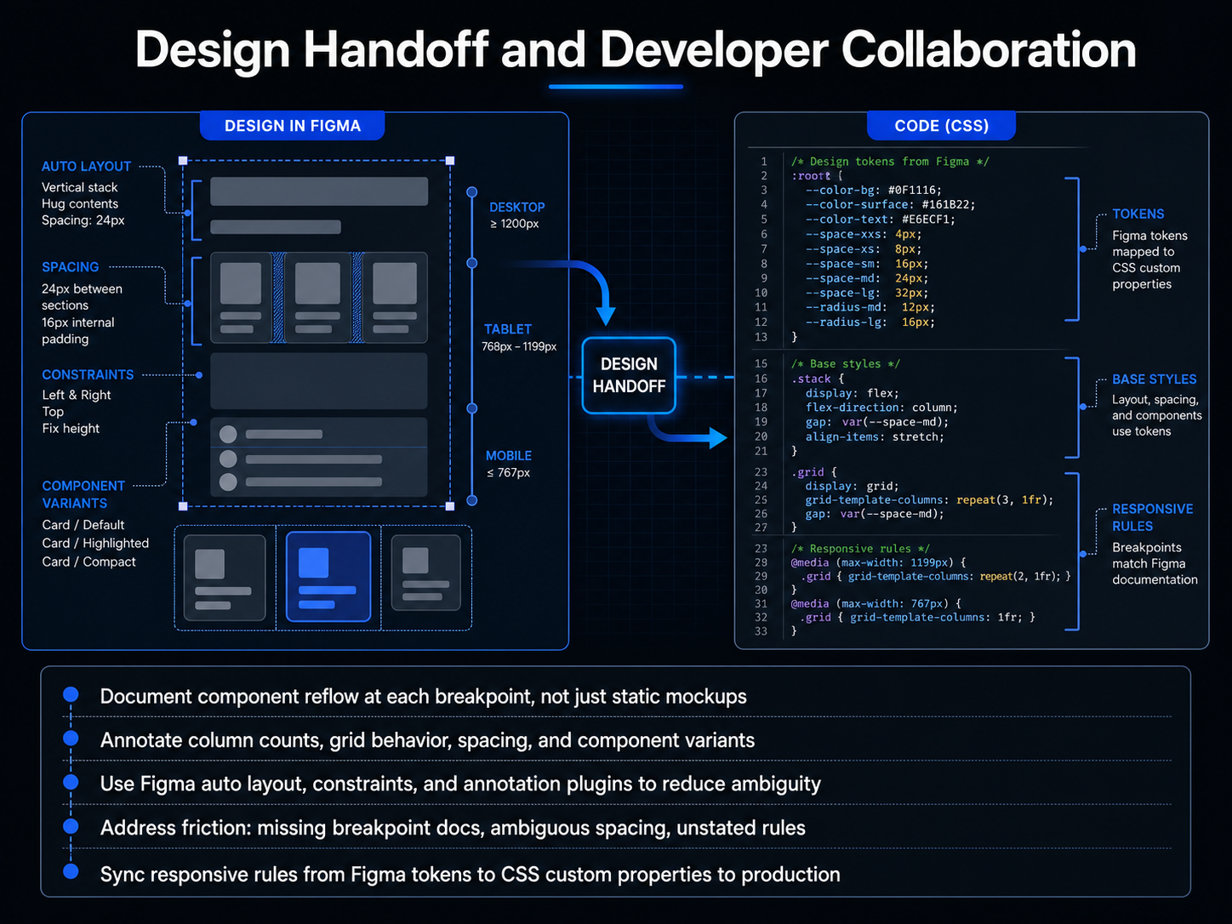1232x924 pixels.
Task: Click 'Annotate column counts, grid behavior' bullet
Action: pyautogui.click(x=427, y=740)
